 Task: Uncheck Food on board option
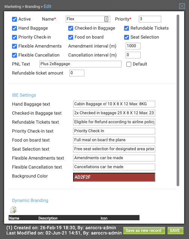pos(70,37)
